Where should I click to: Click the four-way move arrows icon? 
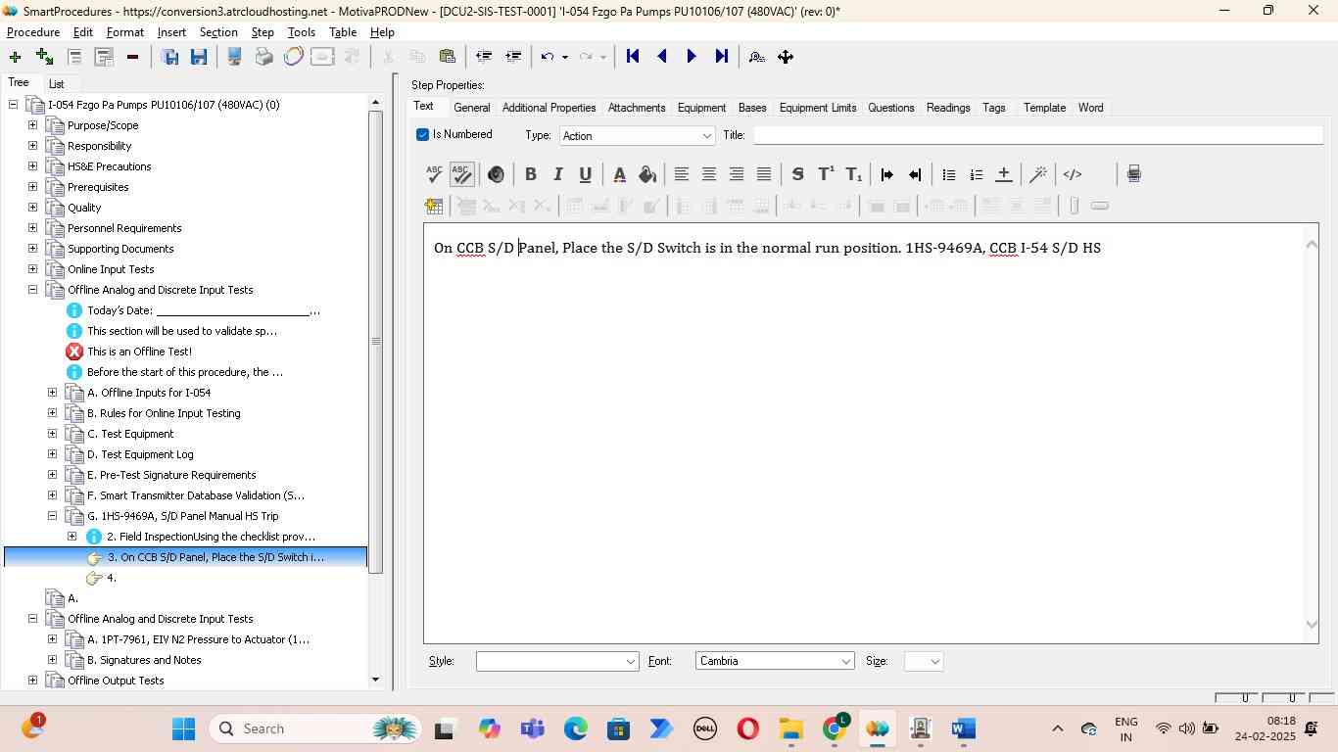(786, 57)
